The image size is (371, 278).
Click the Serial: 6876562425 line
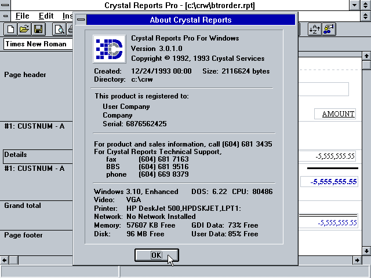(134, 124)
